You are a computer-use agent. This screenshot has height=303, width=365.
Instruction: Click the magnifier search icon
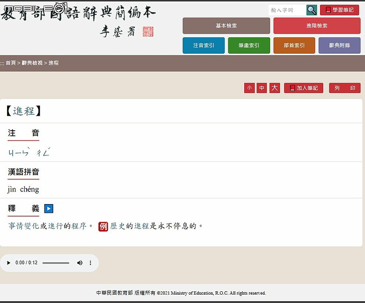click(x=312, y=10)
